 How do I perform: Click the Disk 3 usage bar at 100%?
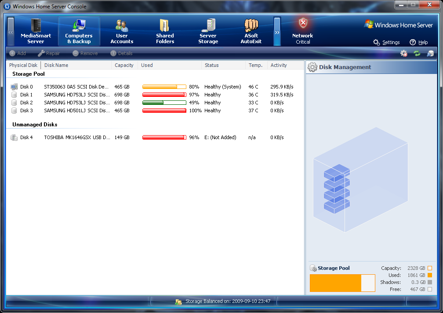[x=164, y=110]
